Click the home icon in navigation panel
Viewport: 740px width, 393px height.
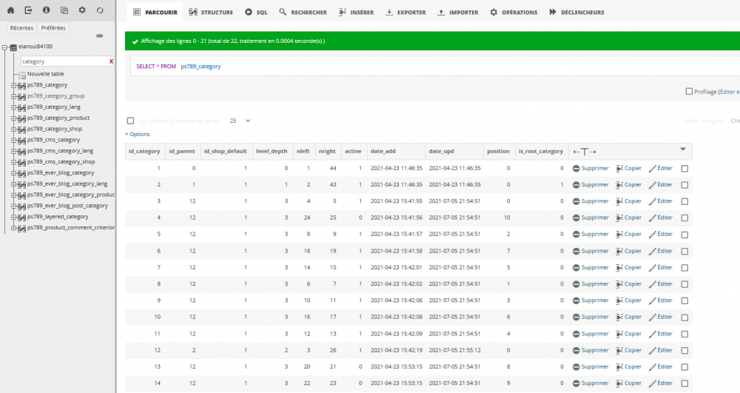click(10, 10)
